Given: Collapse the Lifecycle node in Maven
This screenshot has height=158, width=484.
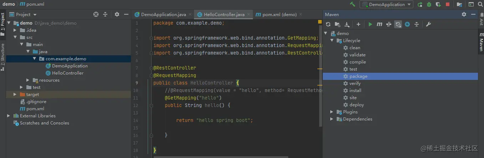Looking at the screenshot, I should click(x=332, y=40).
